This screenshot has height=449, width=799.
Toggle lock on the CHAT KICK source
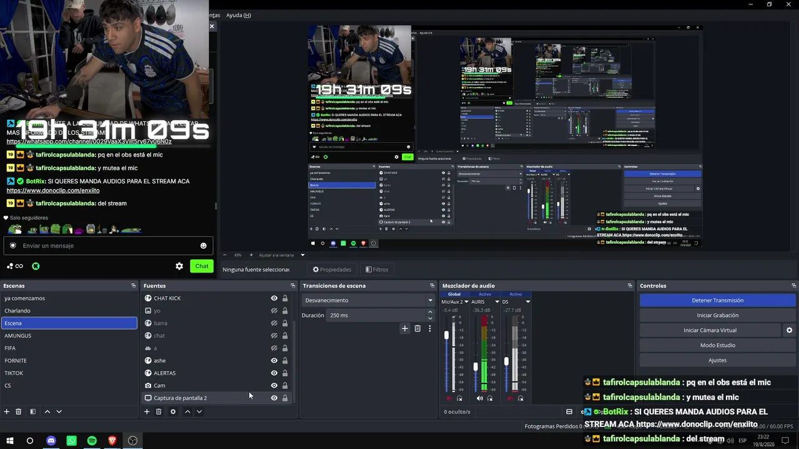click(x=285, y=298)
